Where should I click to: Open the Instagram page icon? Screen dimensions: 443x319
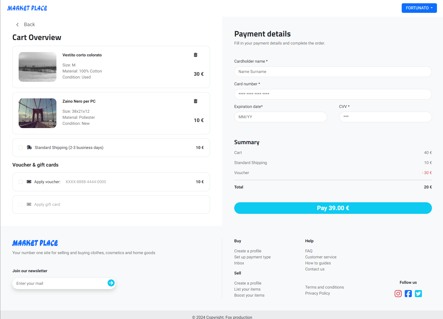point(398,294)
